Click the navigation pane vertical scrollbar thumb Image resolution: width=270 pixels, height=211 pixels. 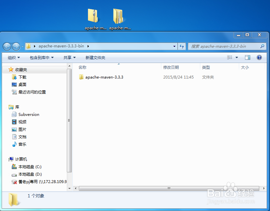pos(69,120)
